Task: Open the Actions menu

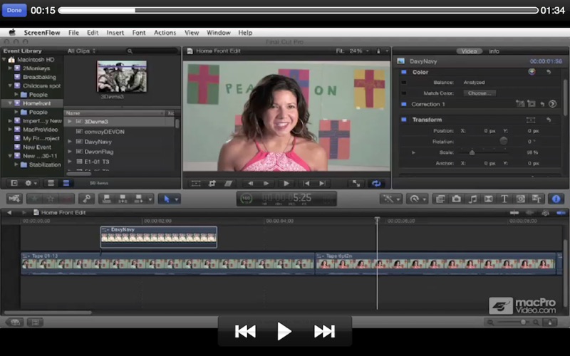Action: (165, 33)
